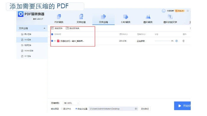Open the 文件处理 tab

(x=81, y=19)
